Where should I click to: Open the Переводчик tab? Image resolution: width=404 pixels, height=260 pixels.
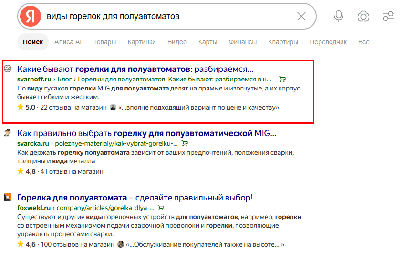click(328, 42)
